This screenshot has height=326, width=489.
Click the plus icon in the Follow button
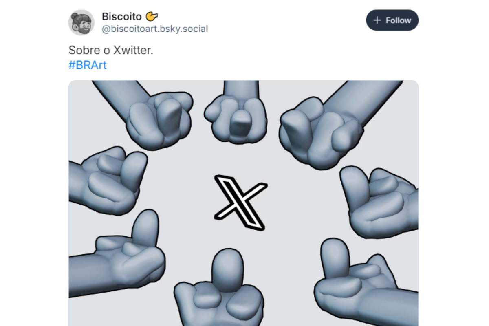[x=377, y=20]
